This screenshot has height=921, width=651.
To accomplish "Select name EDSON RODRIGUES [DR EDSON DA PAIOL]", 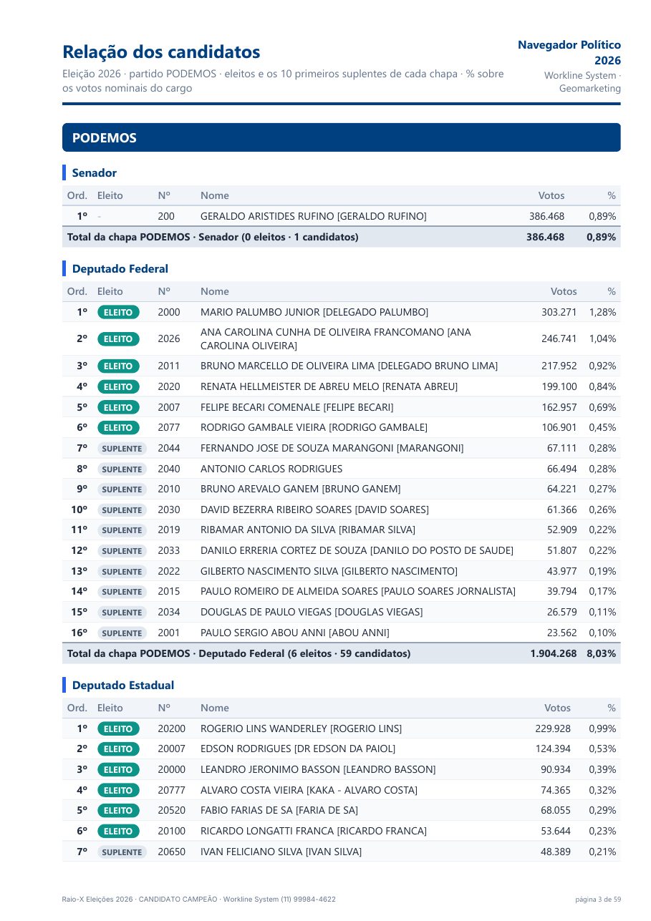I will pyautogui.click(x=298, y=749).
